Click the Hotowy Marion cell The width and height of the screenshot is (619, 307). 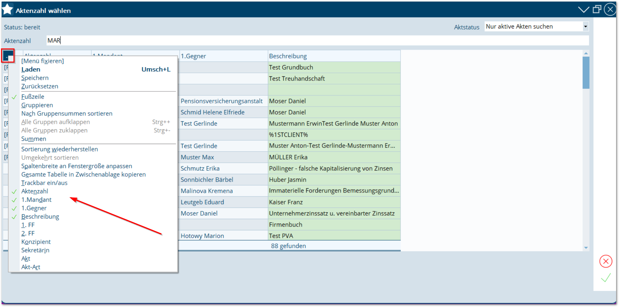pyautogui.click(x=224, y=236)
